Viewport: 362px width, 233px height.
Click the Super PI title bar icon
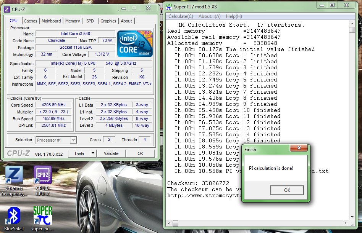[169, 7]
